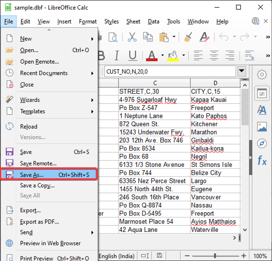This screenshot has width=272, height=261.
Task: Open the sidebar Functions fx panel
Action: 262,160
